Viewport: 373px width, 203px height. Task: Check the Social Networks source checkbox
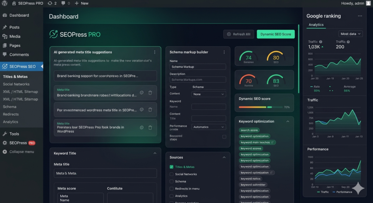click(x=172, y=174)
